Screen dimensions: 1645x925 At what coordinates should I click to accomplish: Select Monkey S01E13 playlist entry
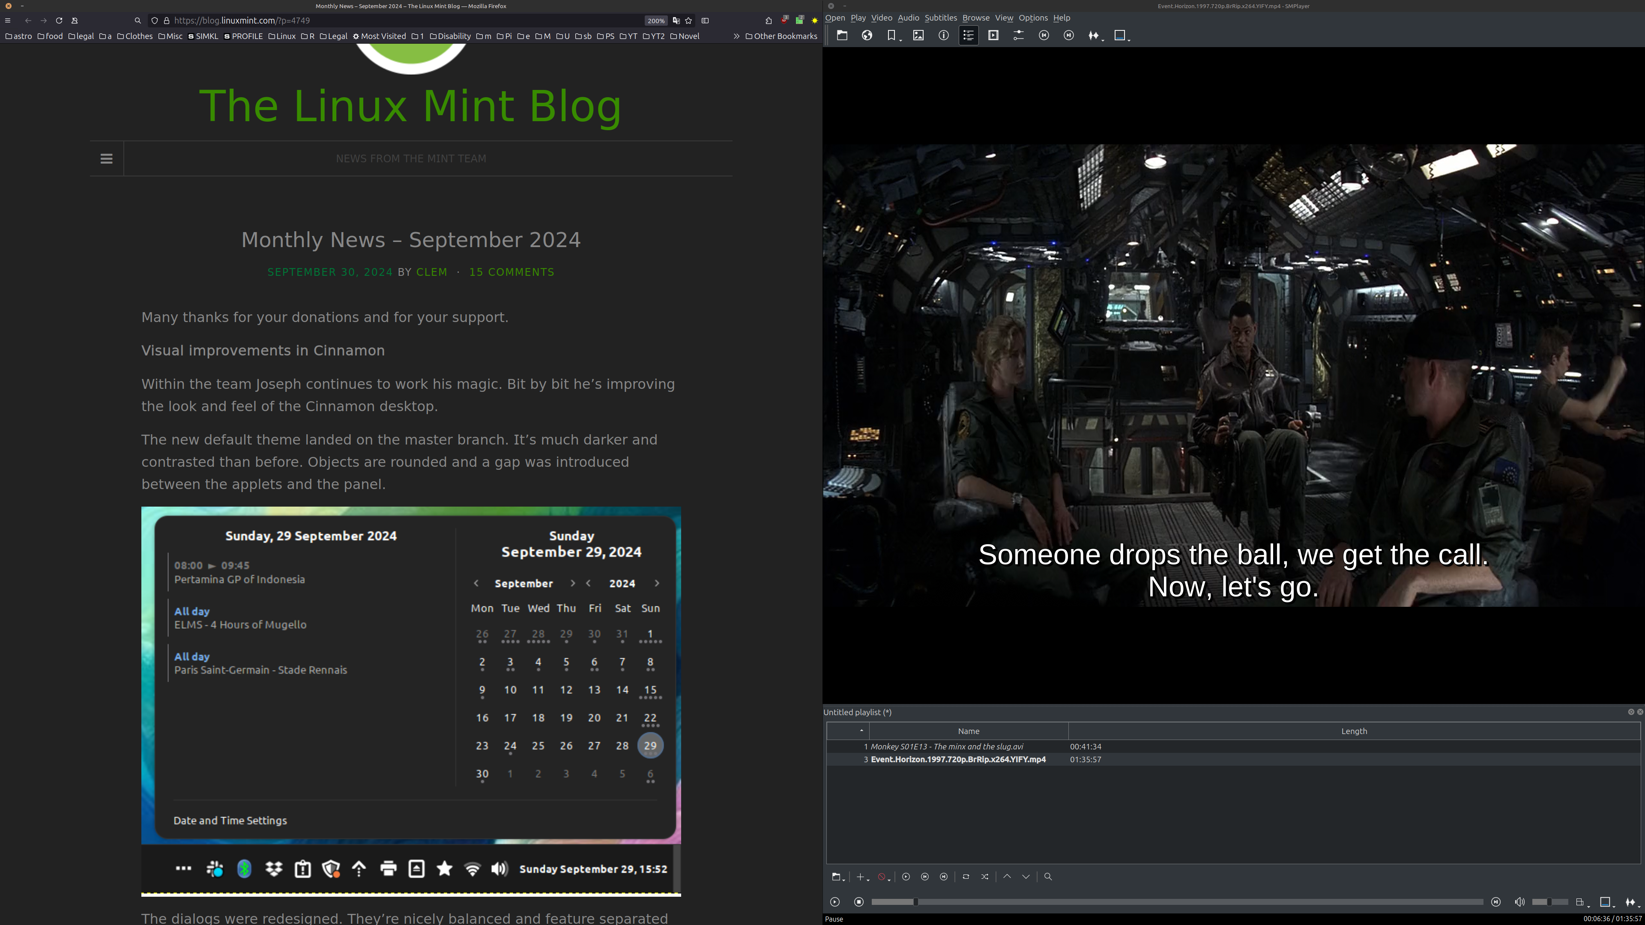[x=1234, y=746]
